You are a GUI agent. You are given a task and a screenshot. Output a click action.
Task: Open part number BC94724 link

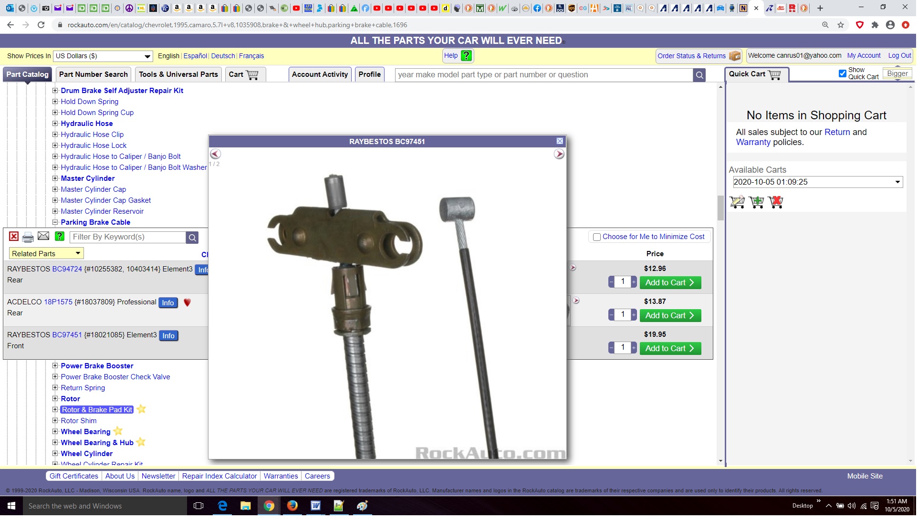67,270
